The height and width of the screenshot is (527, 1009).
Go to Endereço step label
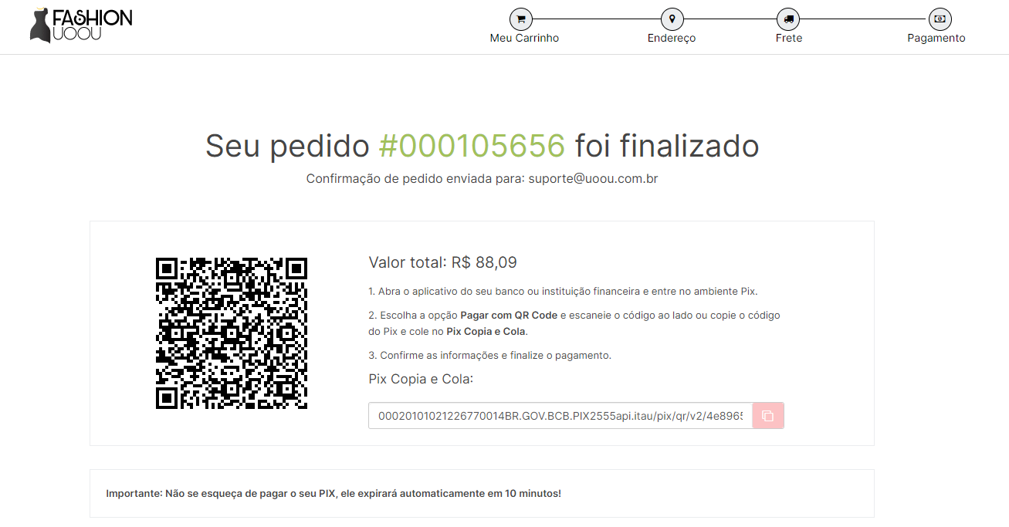pos(672,38)
